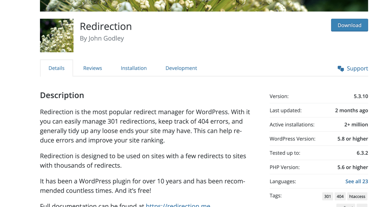The width and height of the screenshot is (384, 207).
Task: Click the htaccess tag
Action: [x=357, y=196]
